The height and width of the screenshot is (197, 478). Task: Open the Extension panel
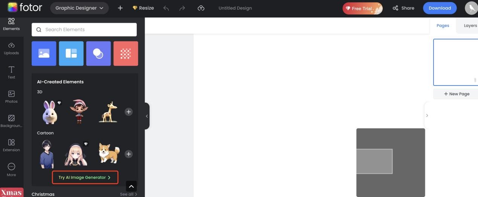coord(11,145)
